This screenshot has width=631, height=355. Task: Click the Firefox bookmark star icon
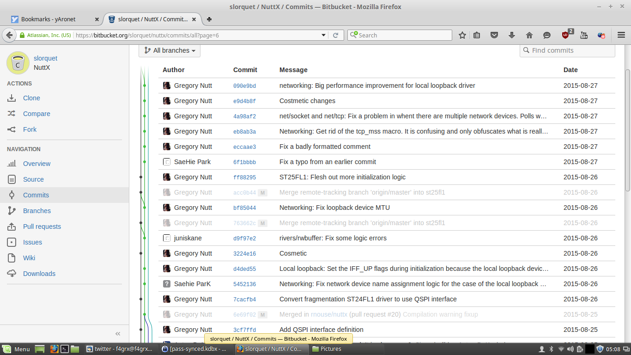462,35
